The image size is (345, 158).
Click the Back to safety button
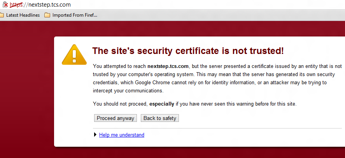[160, 118]
